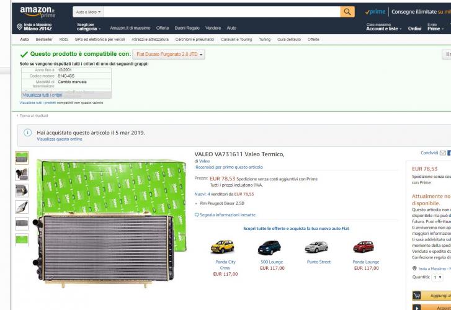Screen dimensions: 451x310
Task: Open the Fiat Ducato Furgonato 2.8 JTD vehicle dropdown
Action: click(169, 55)
